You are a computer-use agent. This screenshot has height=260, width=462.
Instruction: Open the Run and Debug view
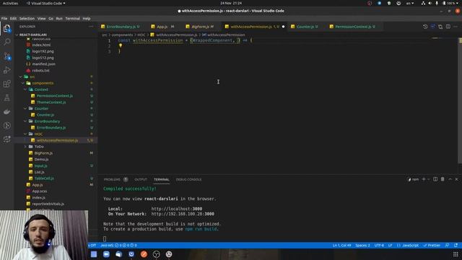click(6, 70)
